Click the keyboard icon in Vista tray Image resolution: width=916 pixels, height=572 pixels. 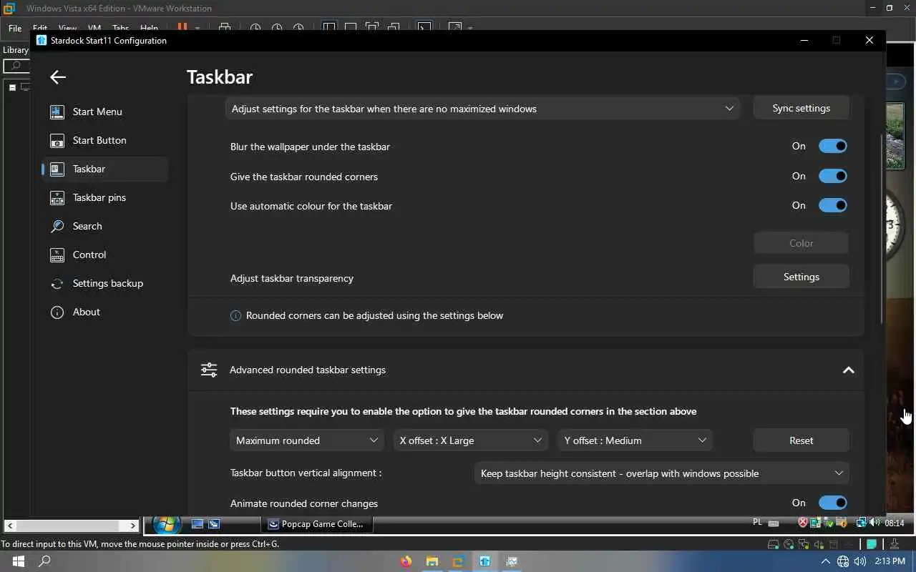(774, 523)
